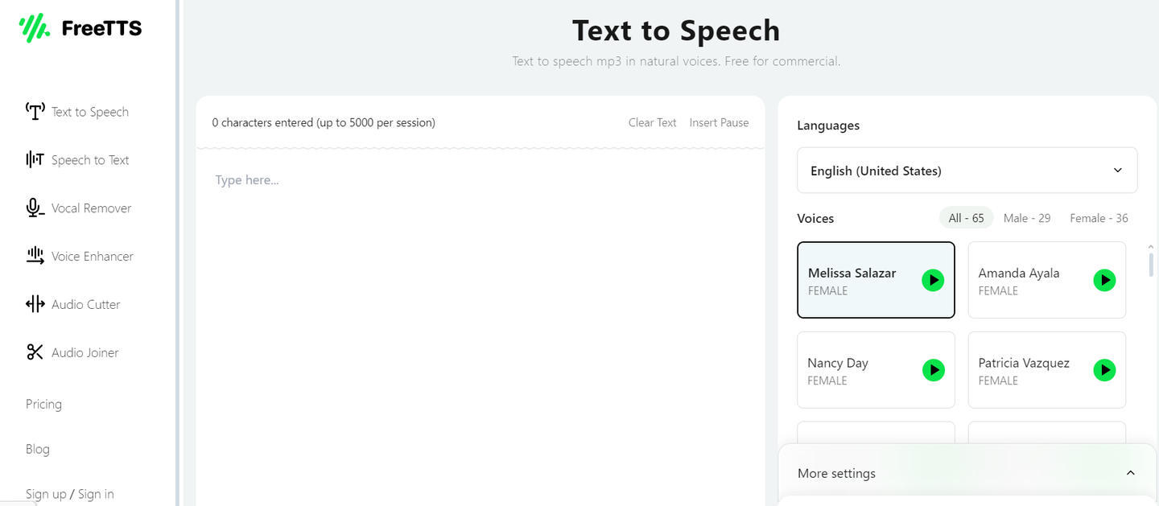The height and width of the screenshot is (506, 1159).
Task: Play Melissa Salazar voice preview
Action: tap(933, 280)
